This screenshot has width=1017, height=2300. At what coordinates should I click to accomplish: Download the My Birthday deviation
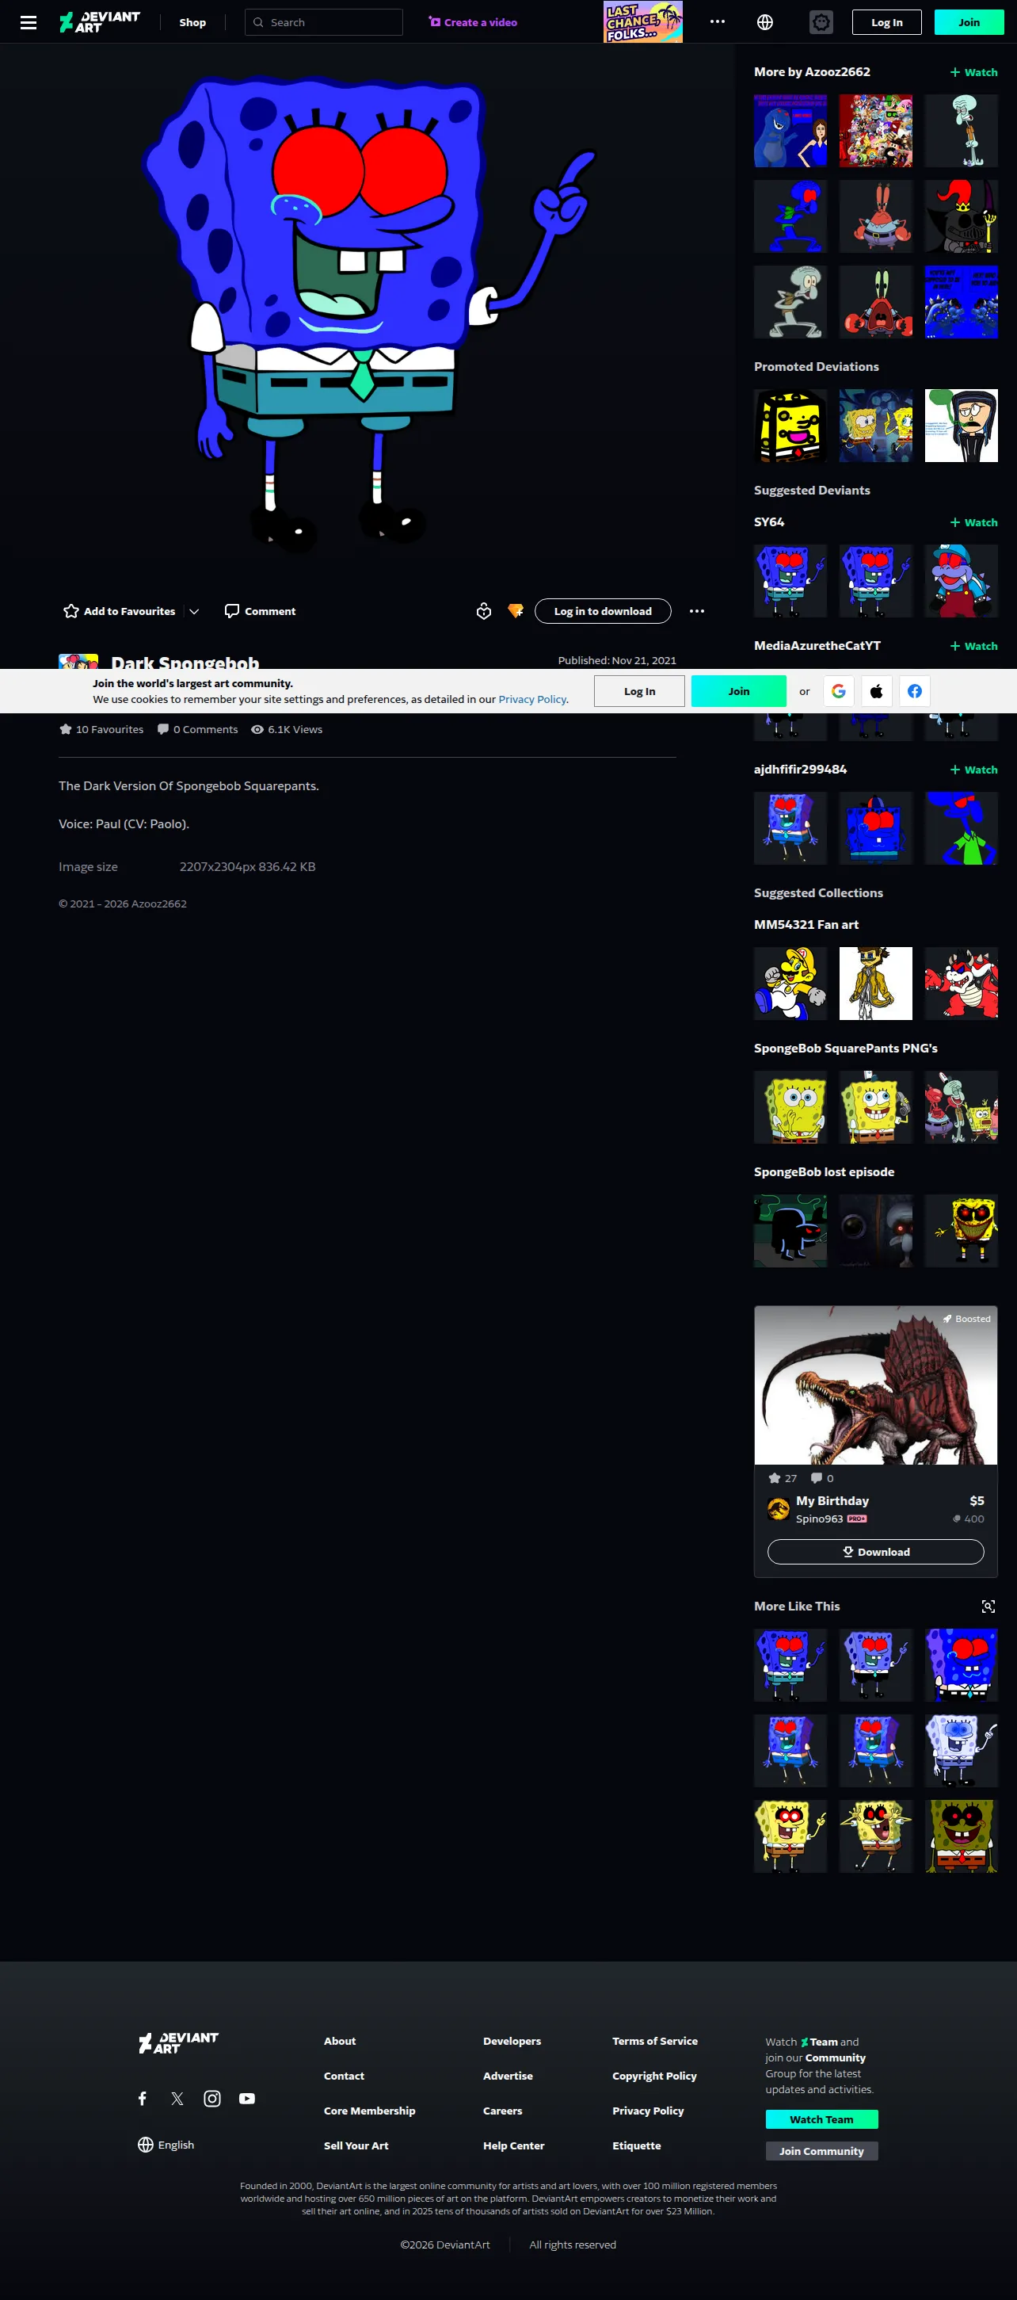coord(876,1552)
